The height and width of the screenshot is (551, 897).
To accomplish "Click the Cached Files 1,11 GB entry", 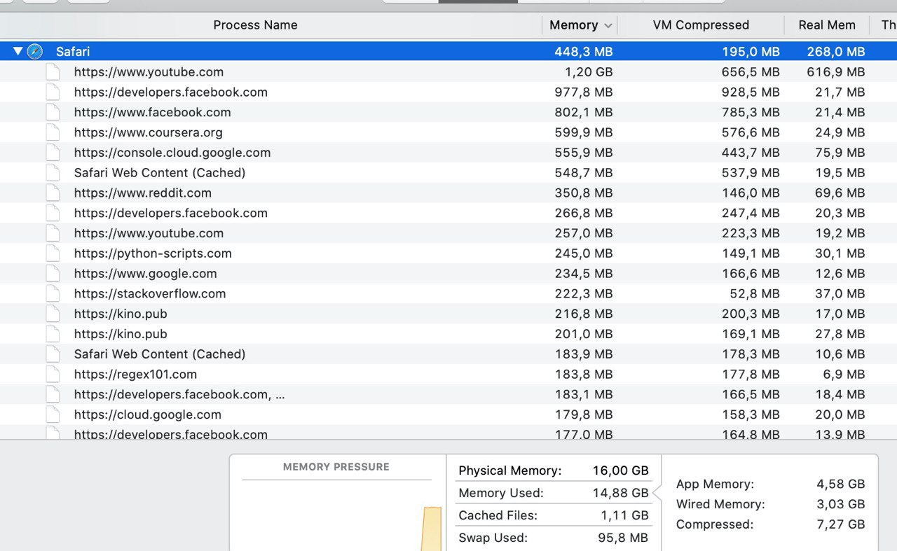I will coord(554,515).
